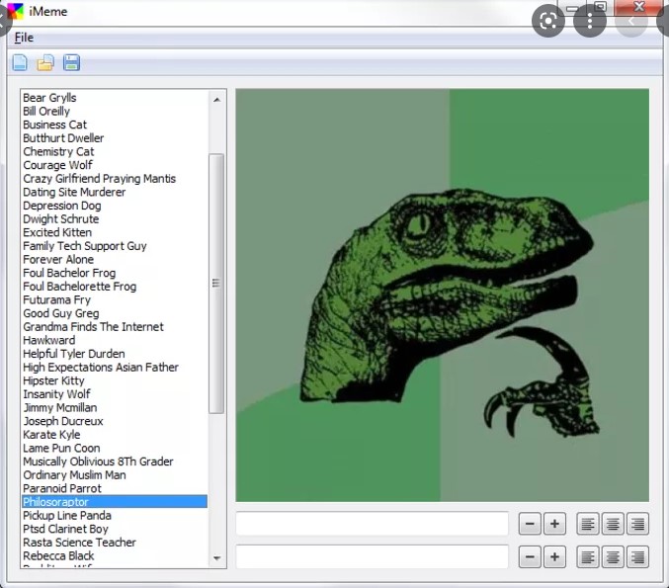Screen dimensions: 669x588
Task: Click the Open folder toolbar icon
Action: click(x=45, y=62)
